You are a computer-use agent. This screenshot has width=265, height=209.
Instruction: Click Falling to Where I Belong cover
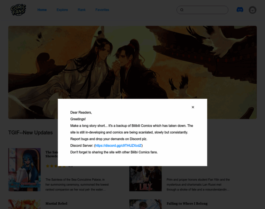[x=145, y=204]
